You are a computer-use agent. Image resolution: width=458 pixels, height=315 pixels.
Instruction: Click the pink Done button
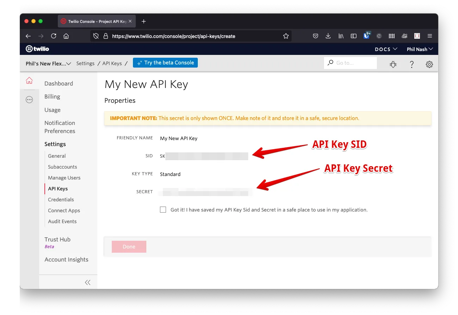click(x=129, y=247)
